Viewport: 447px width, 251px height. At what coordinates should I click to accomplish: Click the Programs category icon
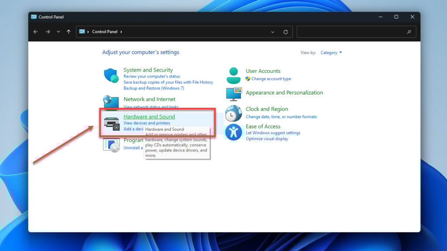[x=111, y=145]
